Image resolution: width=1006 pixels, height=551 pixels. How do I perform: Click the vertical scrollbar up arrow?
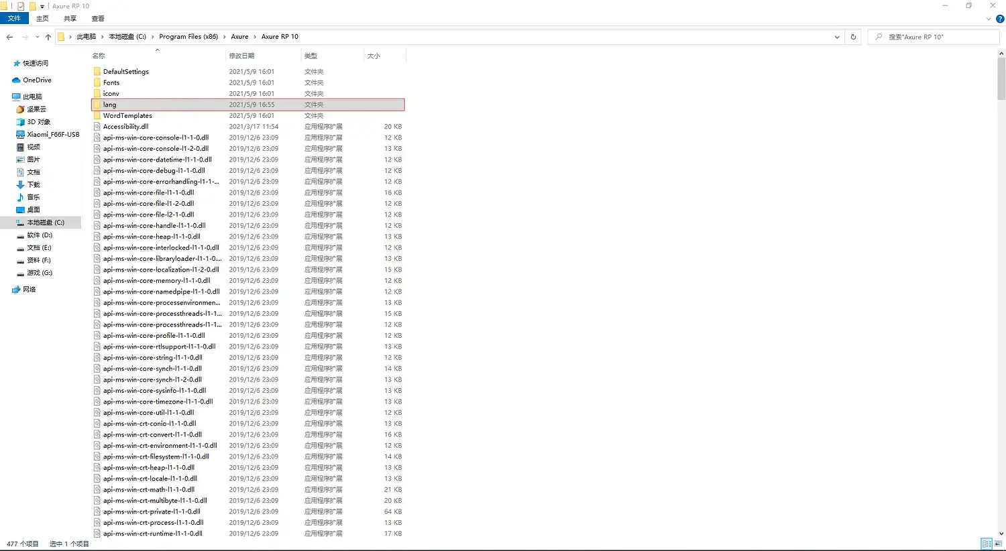click(x=1001, y=53)
